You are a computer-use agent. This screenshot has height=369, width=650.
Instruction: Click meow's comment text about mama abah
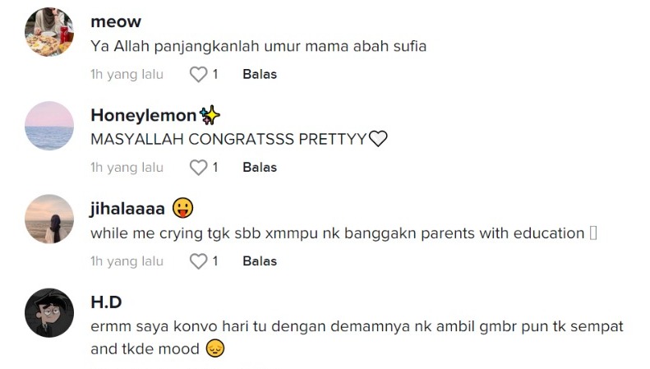point(258,46)
